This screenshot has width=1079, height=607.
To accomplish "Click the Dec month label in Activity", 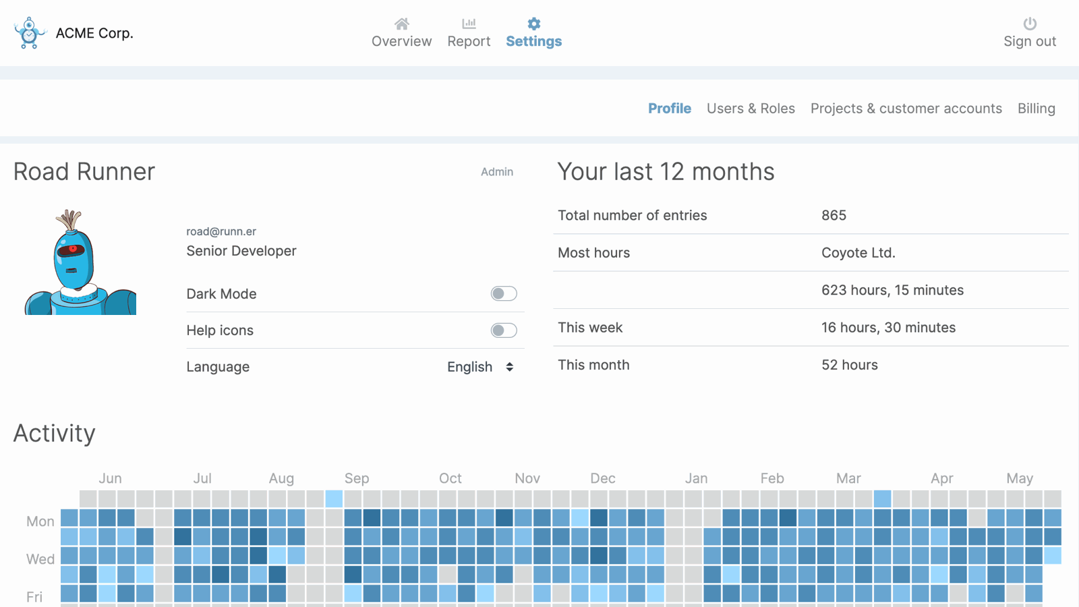I will 603,478.
